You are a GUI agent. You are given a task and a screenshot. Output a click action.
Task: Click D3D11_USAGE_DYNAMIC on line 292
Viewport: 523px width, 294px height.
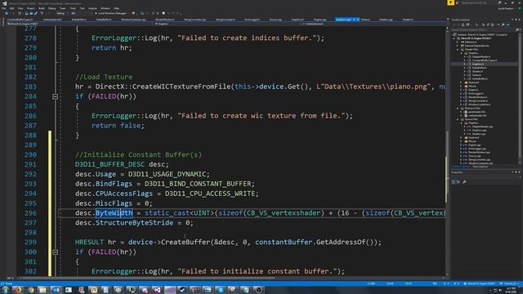(167, 174)
